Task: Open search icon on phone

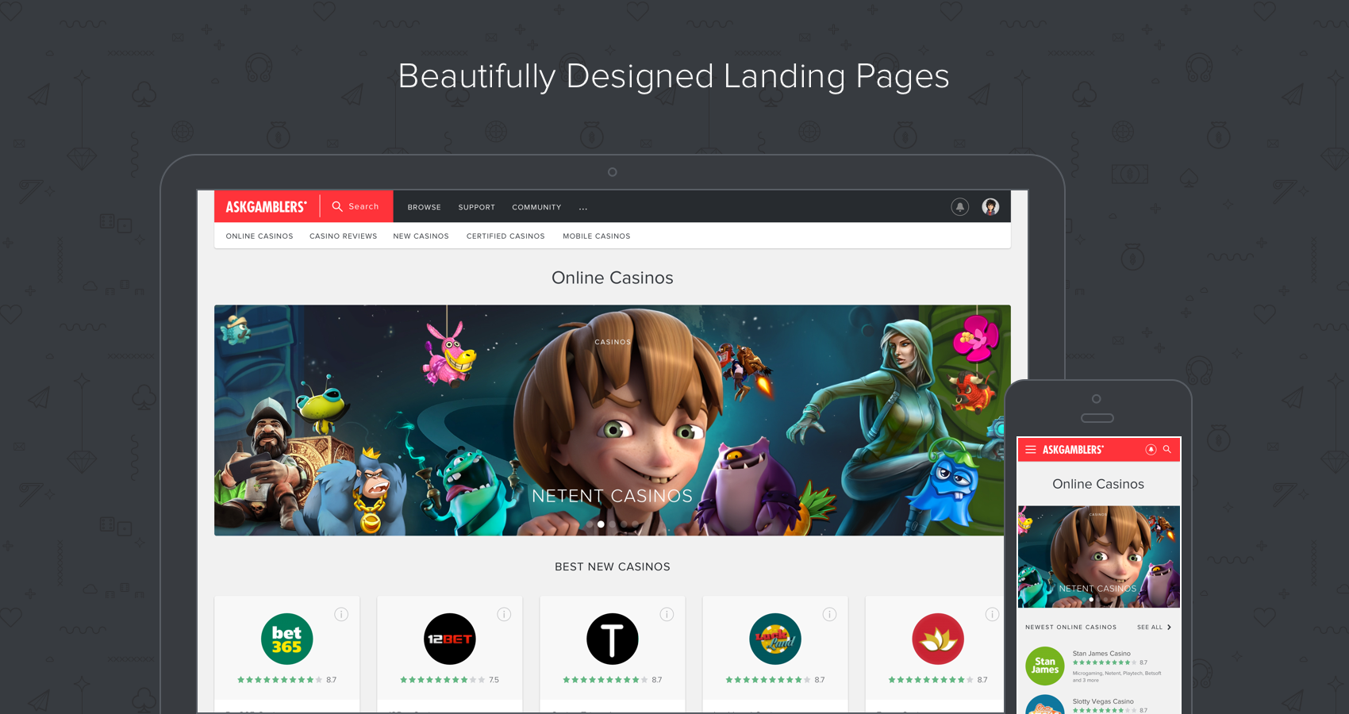Action: [1167, 449]
